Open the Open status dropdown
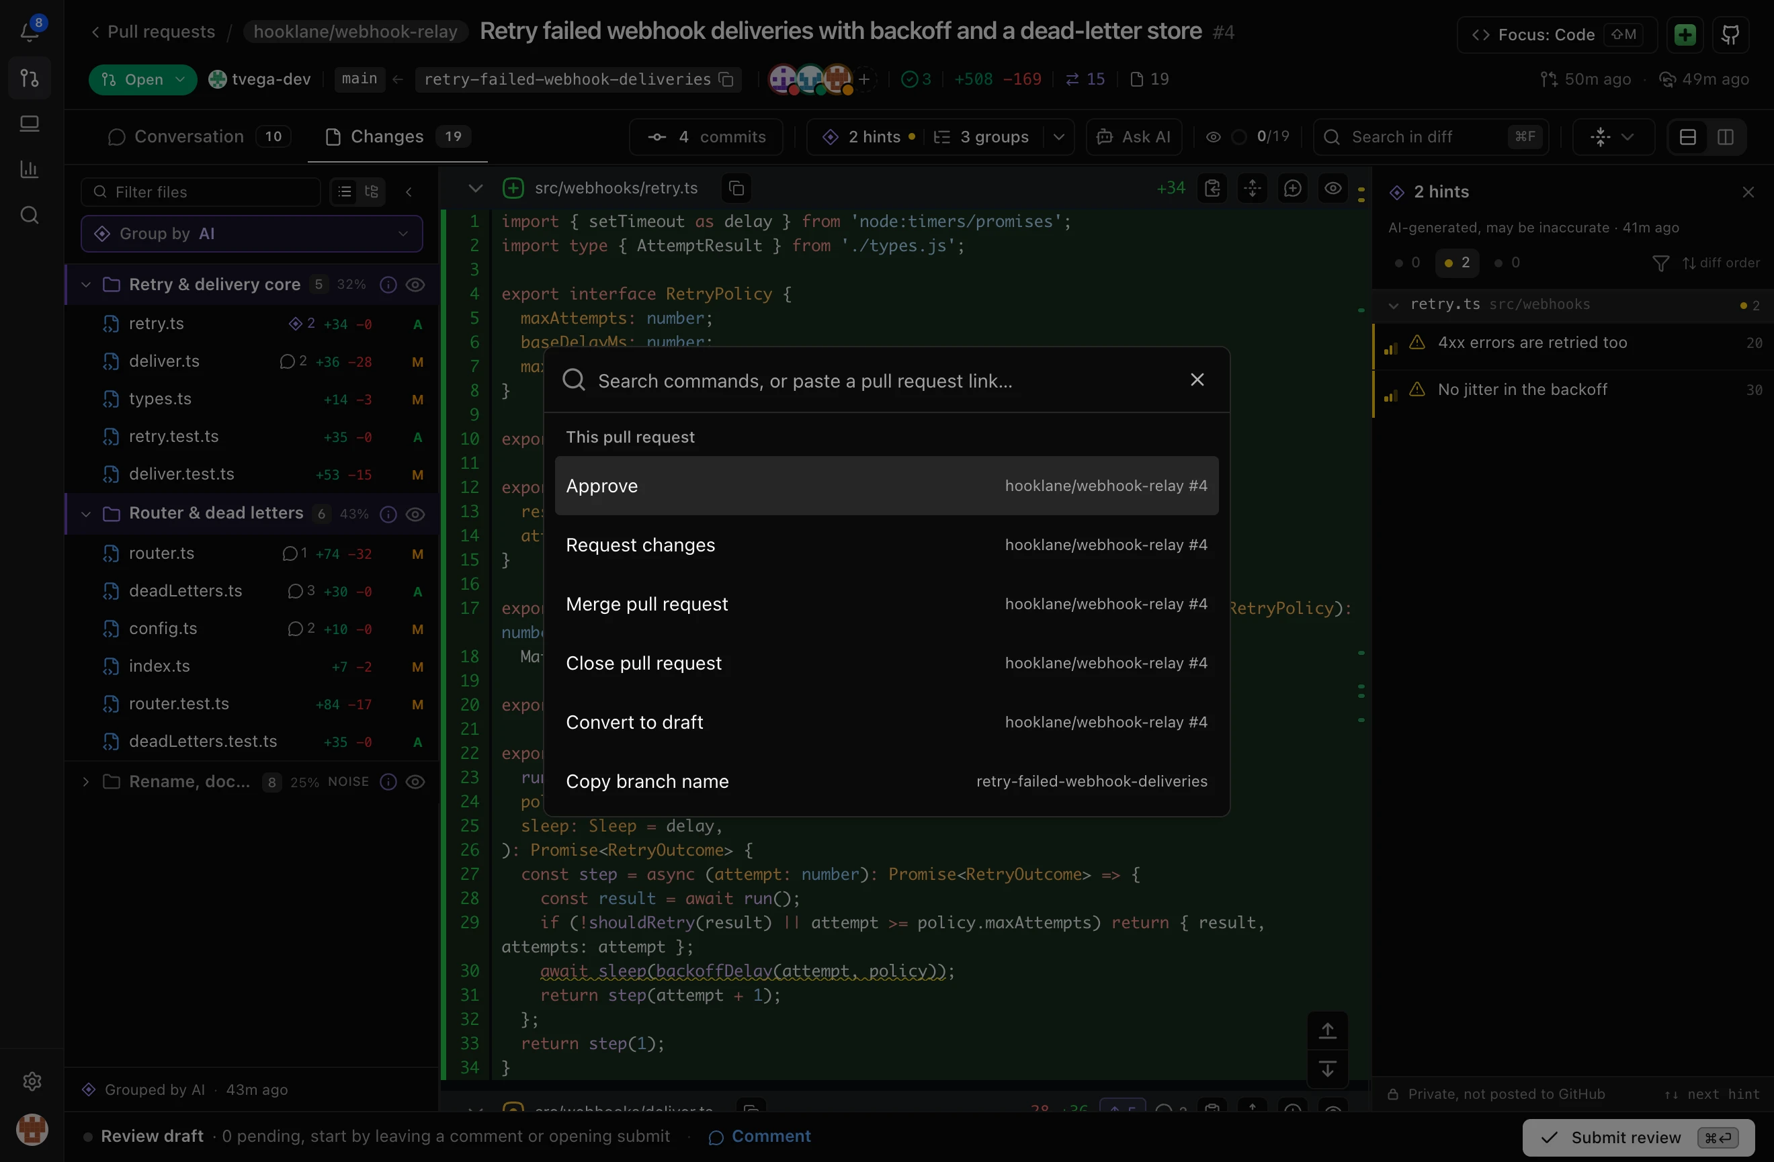Screen dimensions: 1774x1162 coord(142,80)
